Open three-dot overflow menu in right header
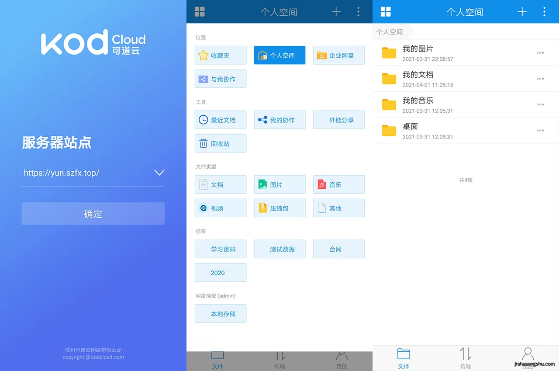This screenshot has height=371, width=559. point(544,12)
